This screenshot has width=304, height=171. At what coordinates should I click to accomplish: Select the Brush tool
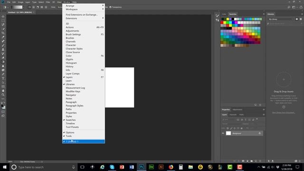click(x=3, y=45)
